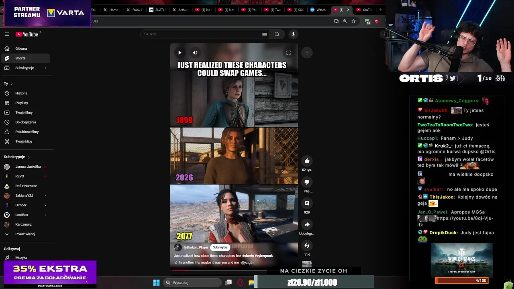Switch to the X Frank browser tab

click(134, 10)
